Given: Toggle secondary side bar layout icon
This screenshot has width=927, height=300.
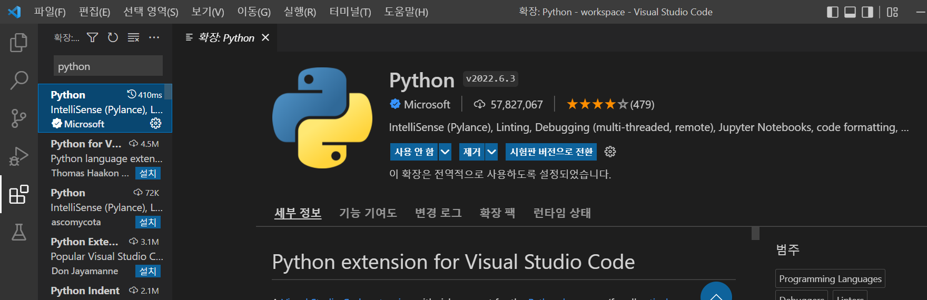Looking at the screenshot, I should [867, 12].
